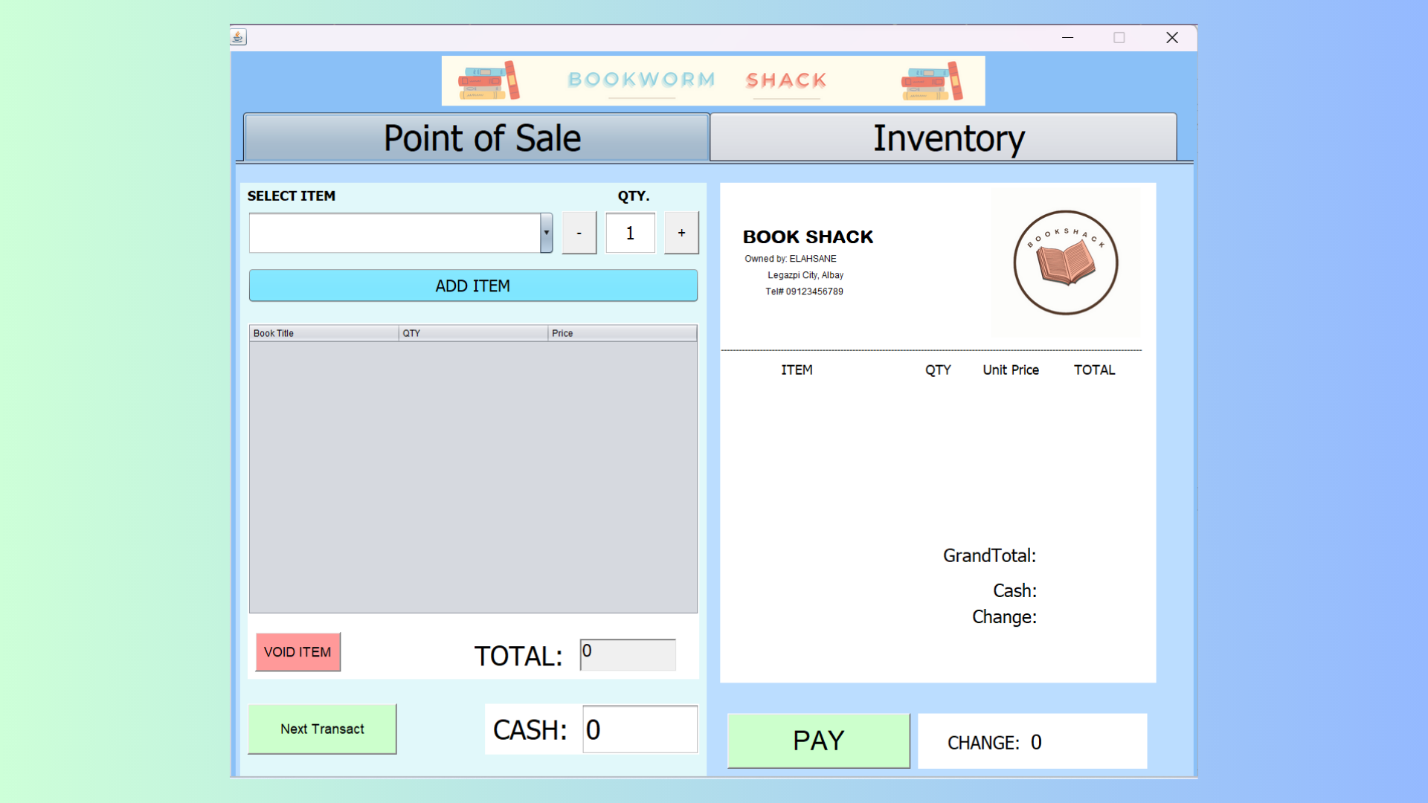Screen dimensions: 1428x803
Task: Click the right book stack banner image
Action: coord(931,81)
